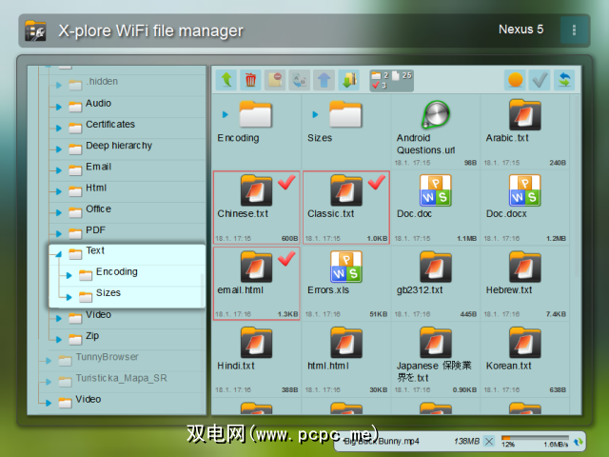Open Doc.docx file icon
This screenshot has width=609, height=457.
524,190
